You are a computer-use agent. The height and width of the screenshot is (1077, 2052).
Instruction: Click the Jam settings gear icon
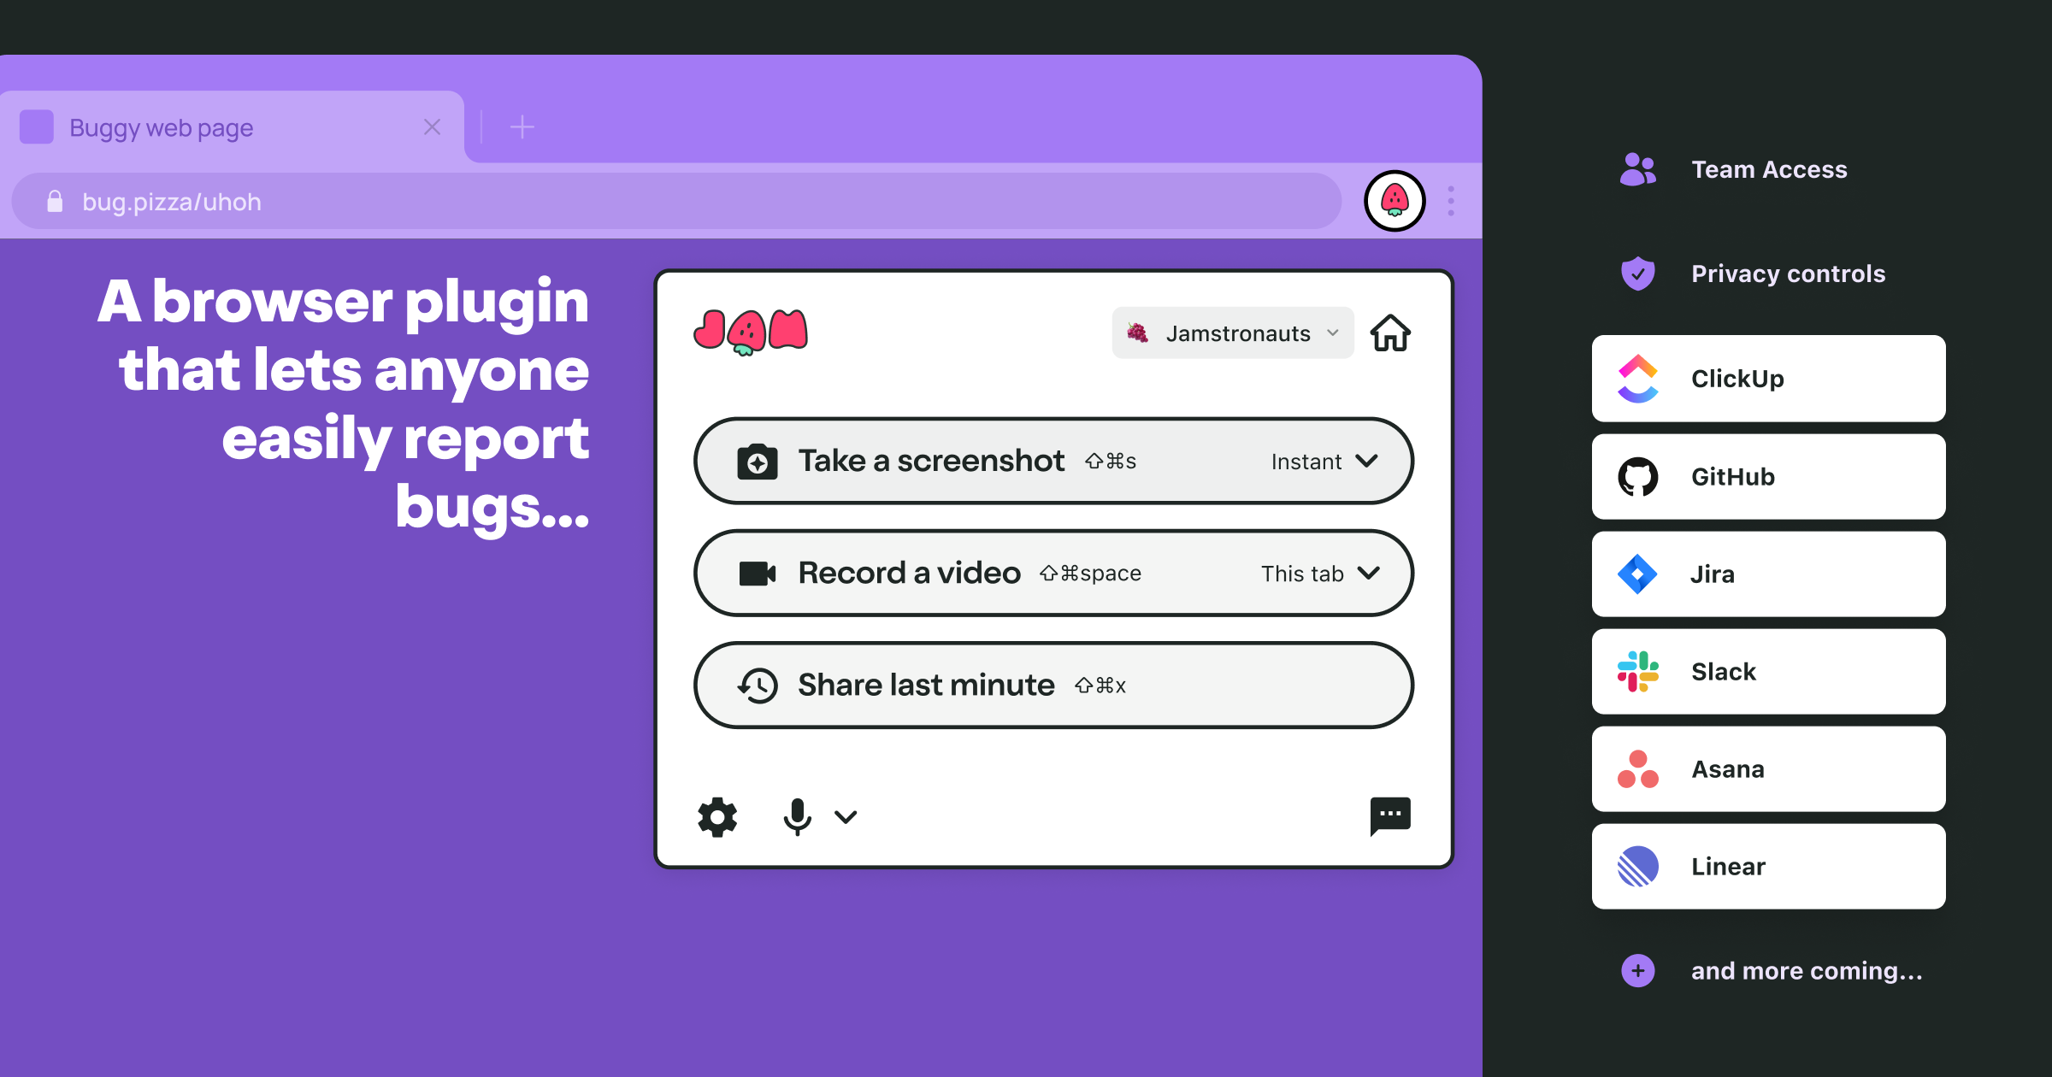718,815
